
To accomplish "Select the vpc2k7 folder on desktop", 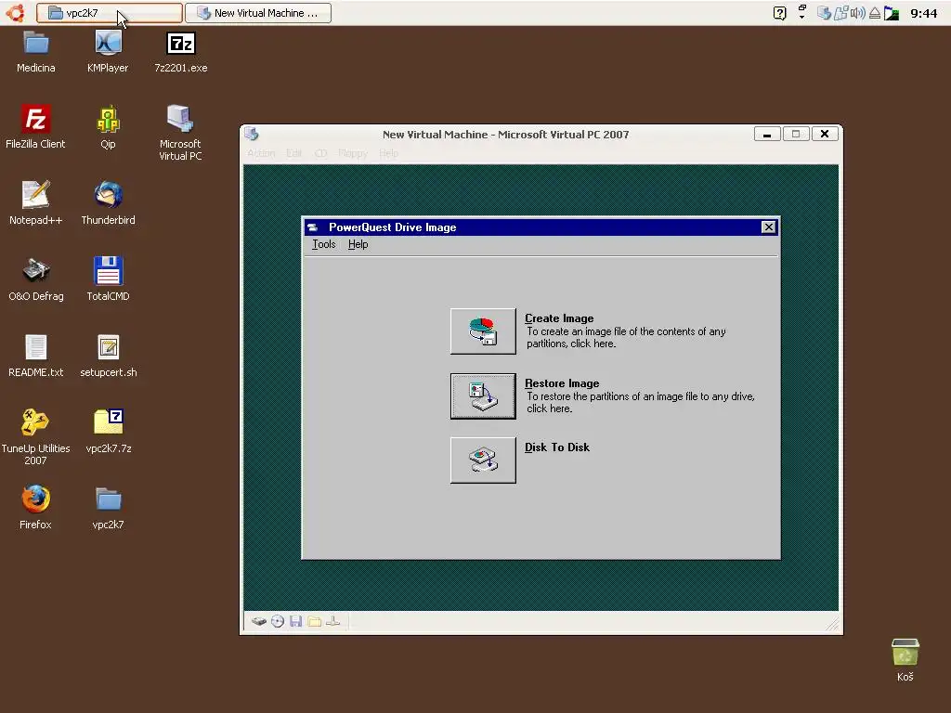I will [108, 508].
